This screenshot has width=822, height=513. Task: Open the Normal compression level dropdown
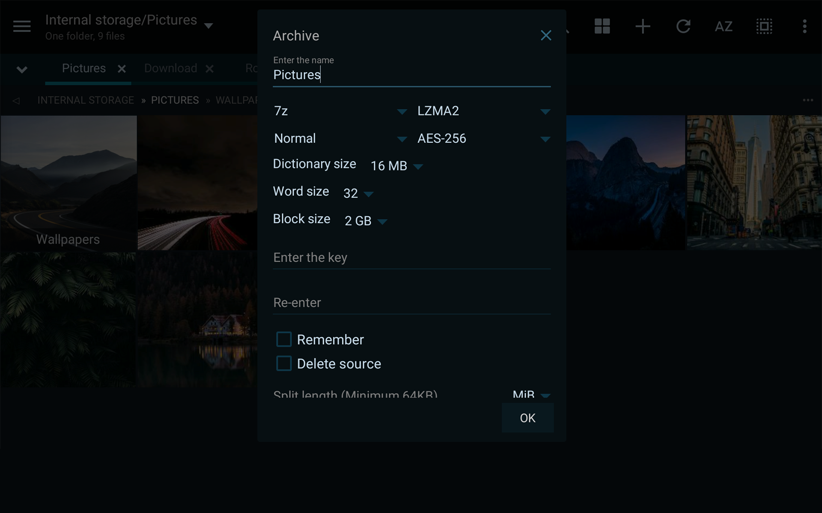[x=340, y=139]
